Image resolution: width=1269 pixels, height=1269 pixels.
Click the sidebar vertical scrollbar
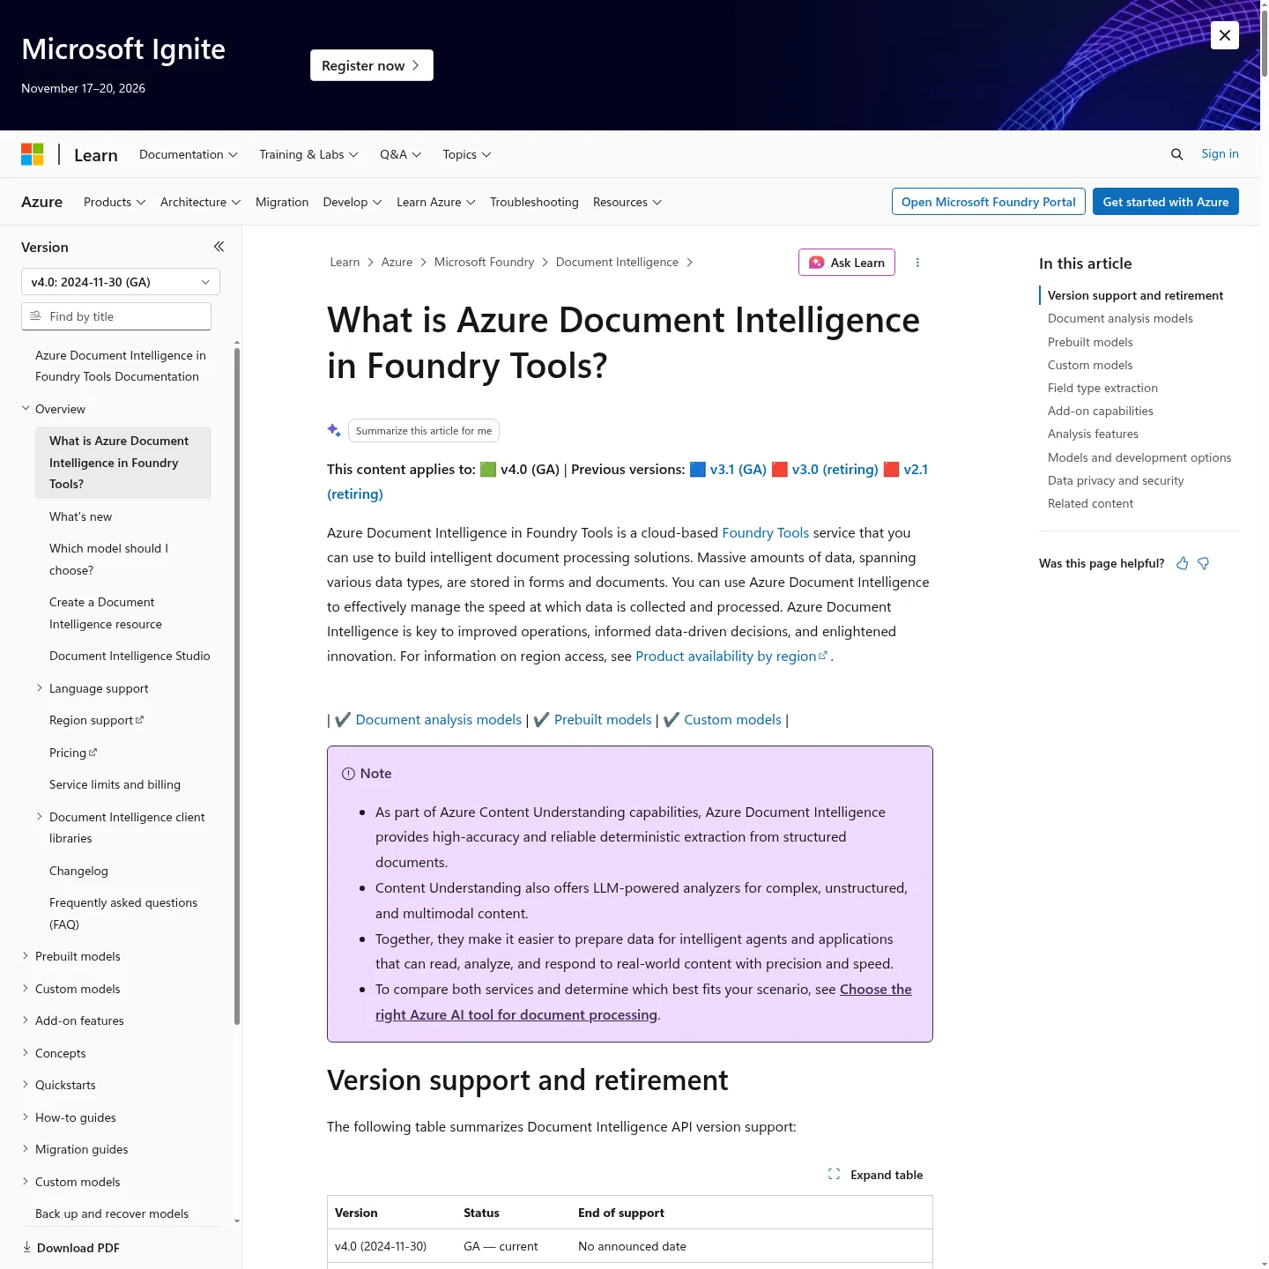[x=237, y=686]
